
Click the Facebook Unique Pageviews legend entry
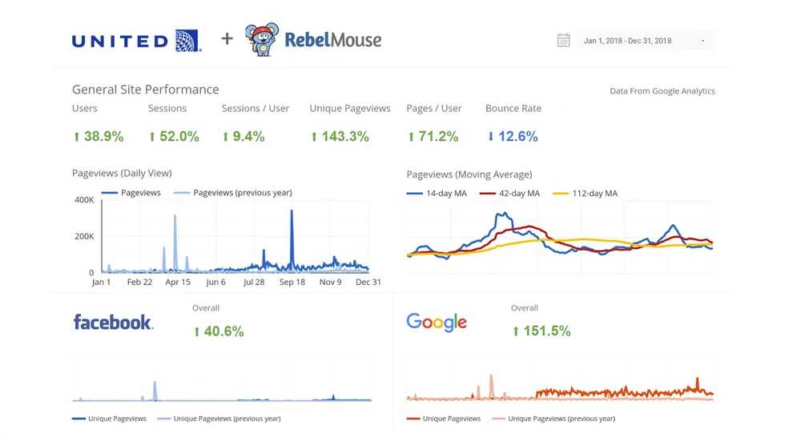tap(109, 419)
